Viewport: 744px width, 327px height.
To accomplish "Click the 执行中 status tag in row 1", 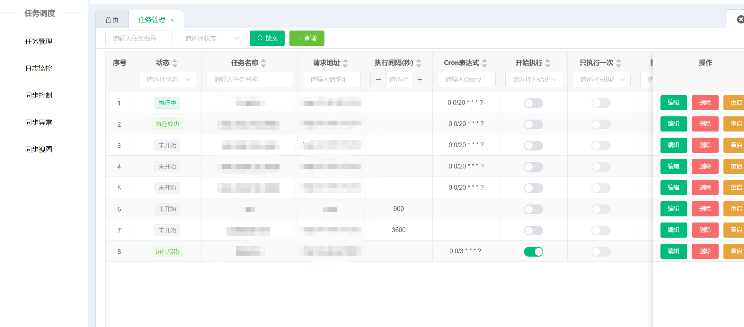I will (x=167, y=103).
